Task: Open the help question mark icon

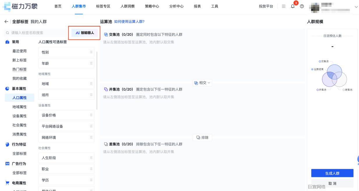Action: pyautogui.click(x=302, y=6)
